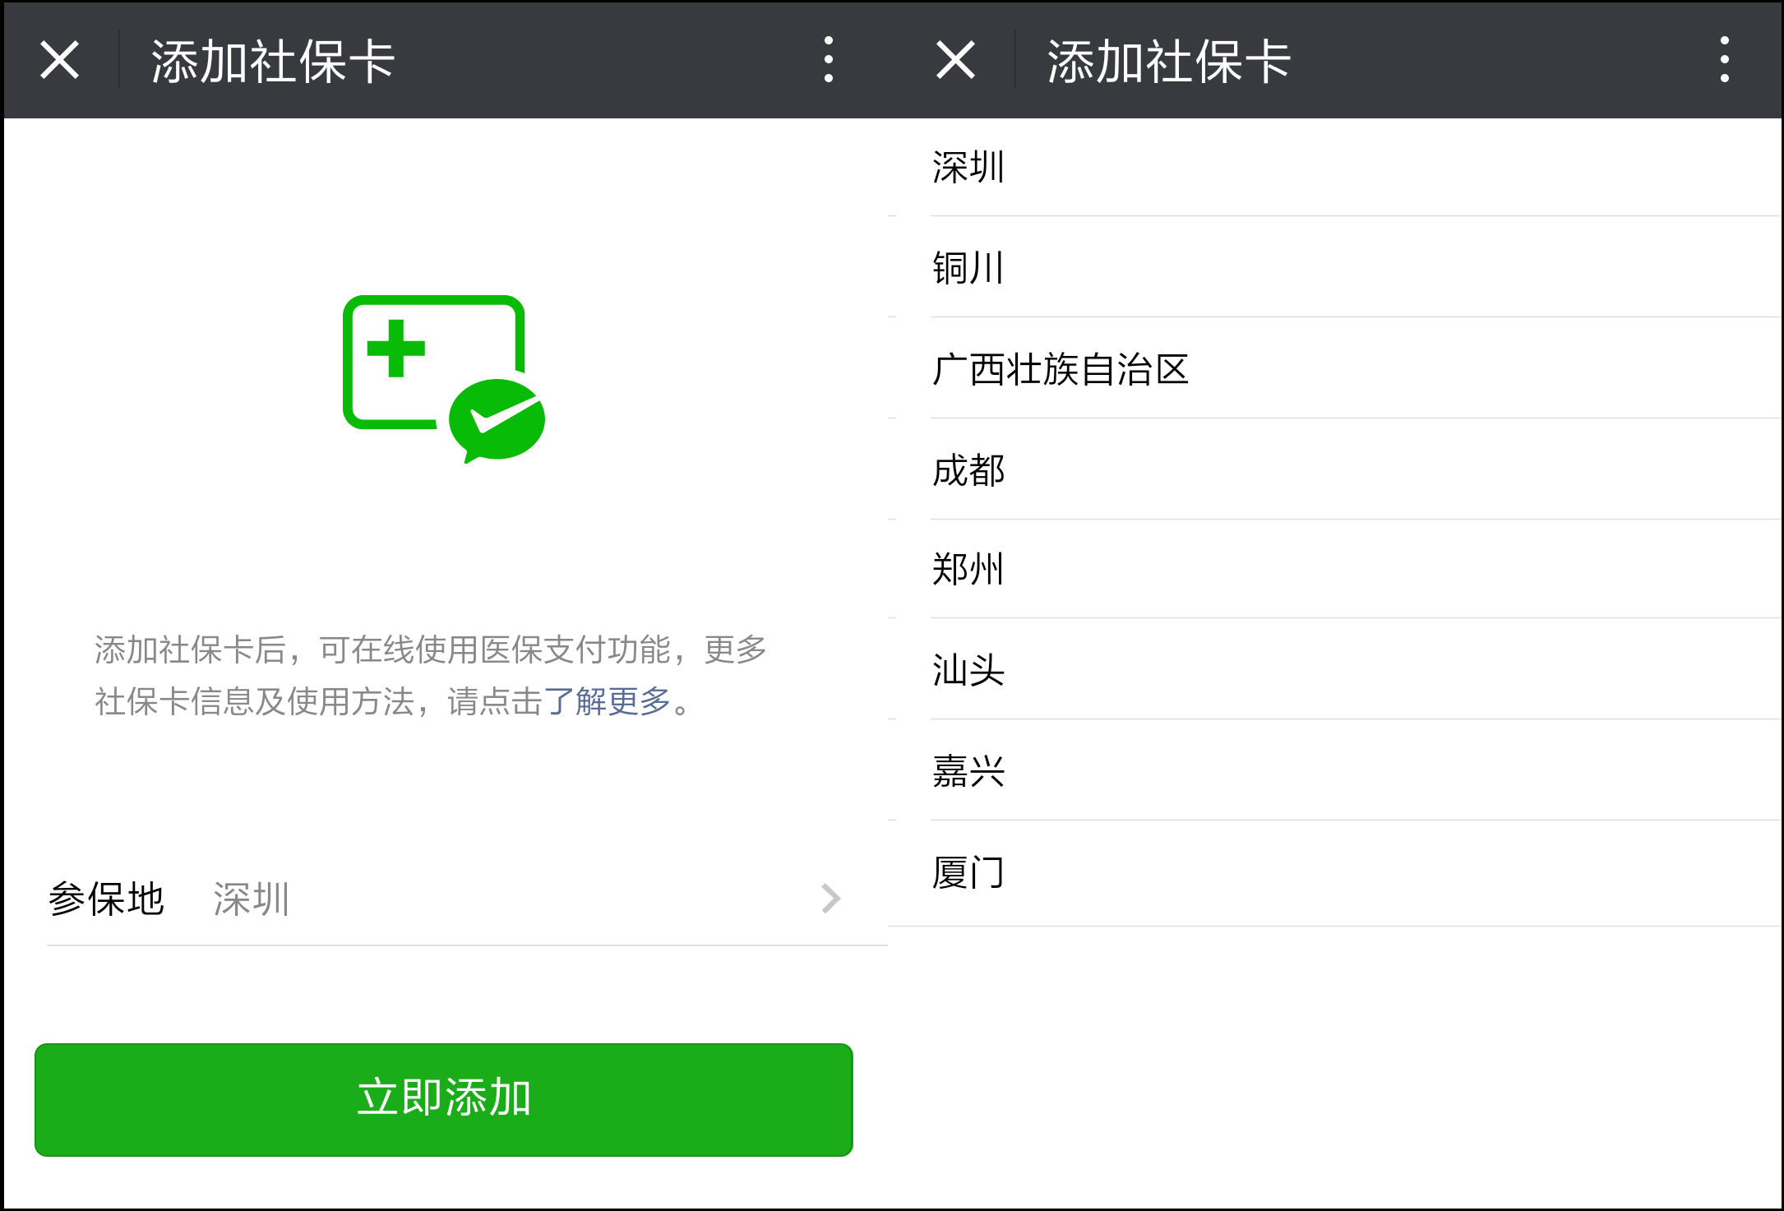
Task: Open left panel three-dot more menu
Action: [828, 60]
